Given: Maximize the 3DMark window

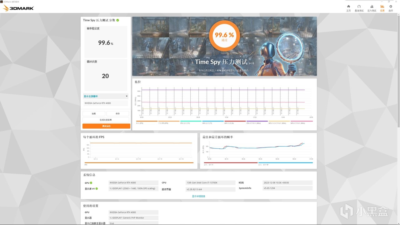Looking at the screenshot, I should click(389, 2).
